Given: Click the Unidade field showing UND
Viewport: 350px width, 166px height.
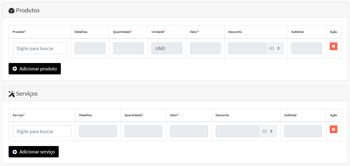Looking at the screenshot, I should tap(167, 48).
